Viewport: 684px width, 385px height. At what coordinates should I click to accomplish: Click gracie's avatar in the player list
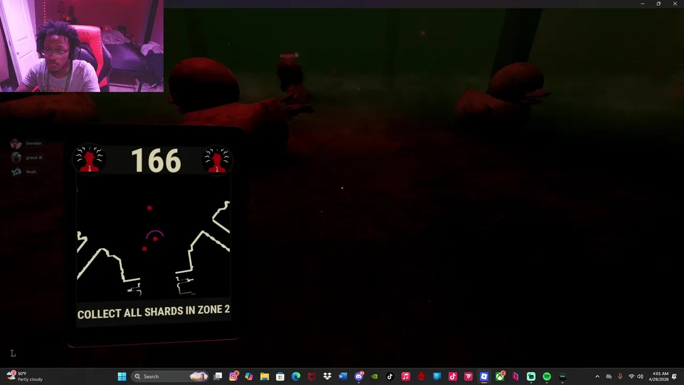pyautogui.click(x=16, y=157)
